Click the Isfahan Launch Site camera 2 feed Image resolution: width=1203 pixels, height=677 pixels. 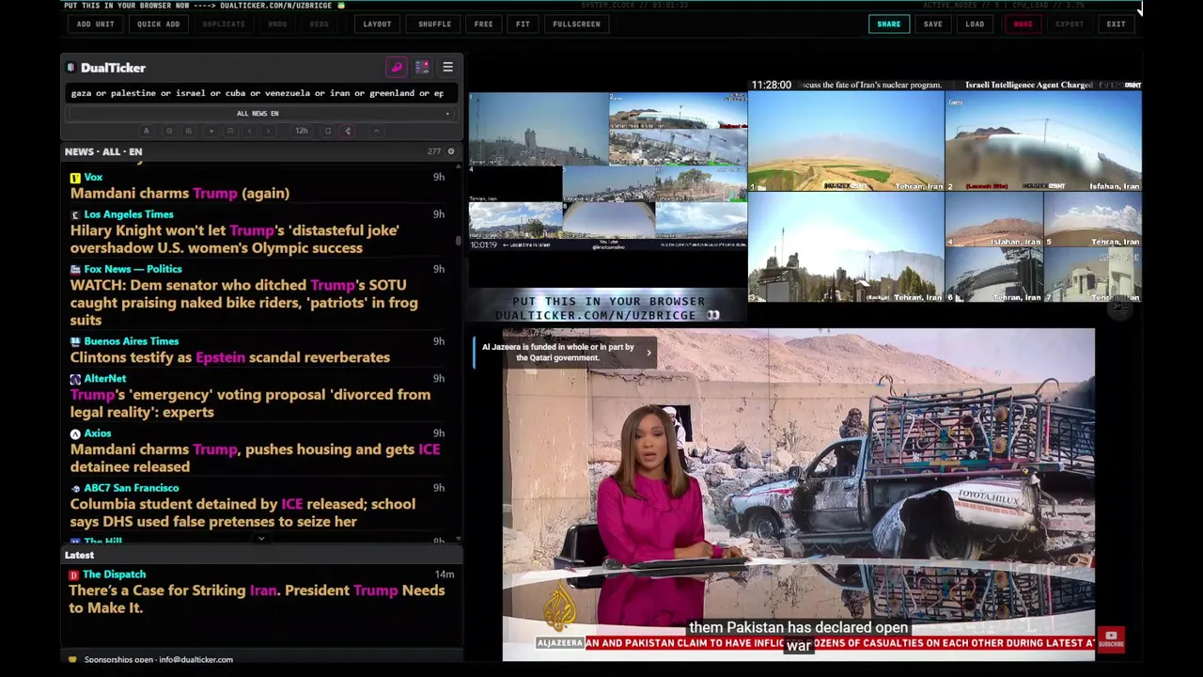[1043, 141]
